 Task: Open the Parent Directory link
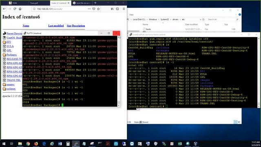[x=14, y=33]
